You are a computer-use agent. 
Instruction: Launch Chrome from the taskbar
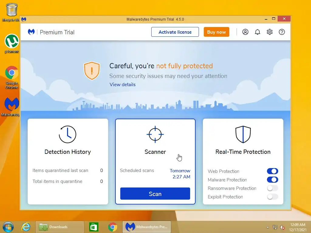coord(112,227)
